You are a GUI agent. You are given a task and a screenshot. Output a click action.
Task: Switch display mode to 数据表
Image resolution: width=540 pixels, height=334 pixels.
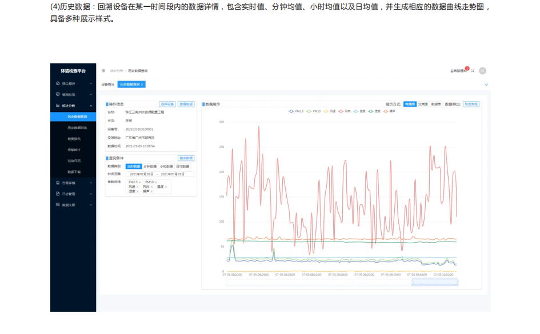(435, 104)
